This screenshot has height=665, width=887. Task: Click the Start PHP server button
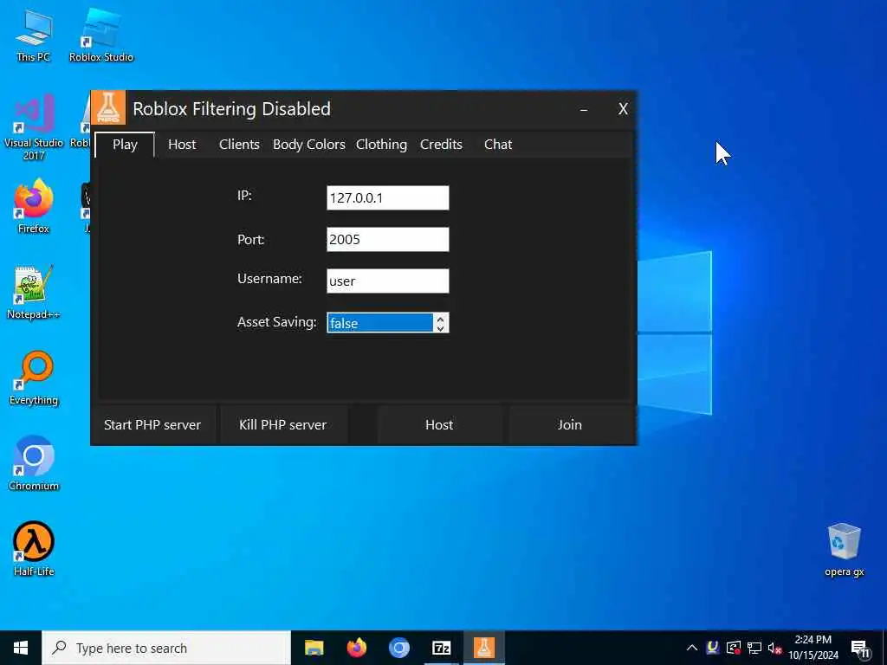coord(152,424)
